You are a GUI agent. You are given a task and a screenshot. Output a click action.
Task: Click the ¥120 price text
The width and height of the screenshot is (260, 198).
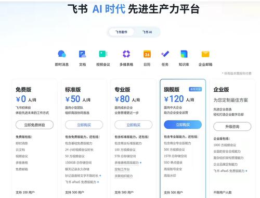coord(174,99)
